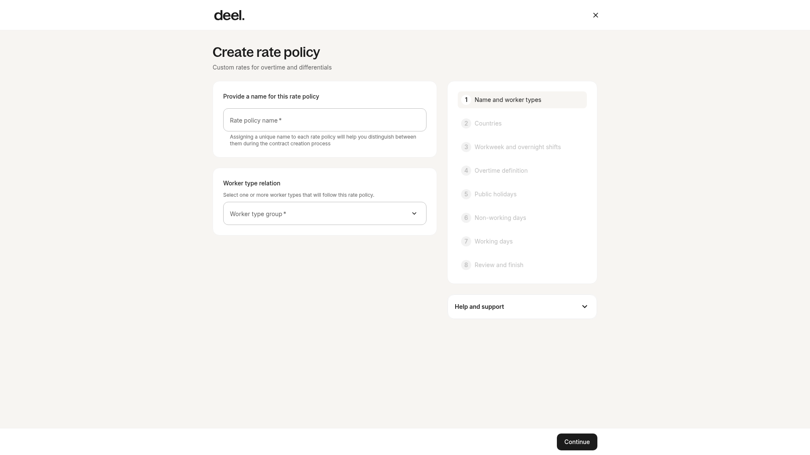
Task: Click the step 8 number circle
Action: pos(466,265)
